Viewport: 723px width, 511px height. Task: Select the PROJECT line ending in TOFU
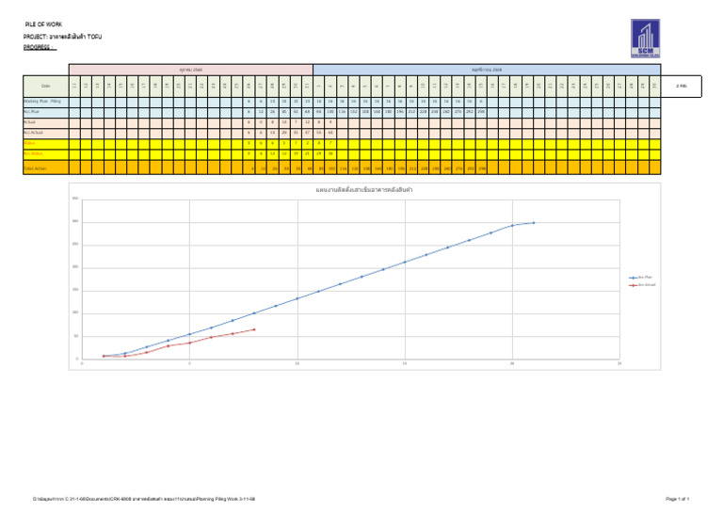(63, 37)
